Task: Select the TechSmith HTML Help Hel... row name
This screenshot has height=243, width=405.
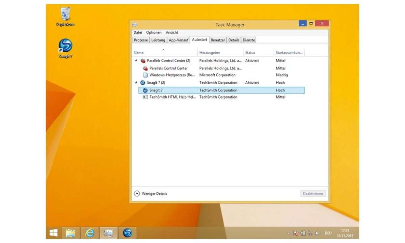Action: click(x=172, y=97)
